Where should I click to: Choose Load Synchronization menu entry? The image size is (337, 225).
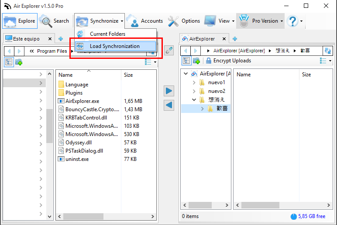click(116, 46)
